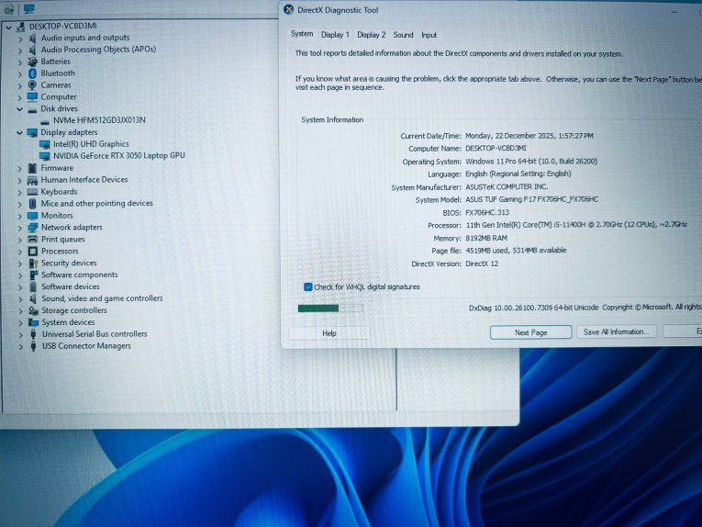Select the Security devices tree label
702x527 pixels.
coord(69,263)
